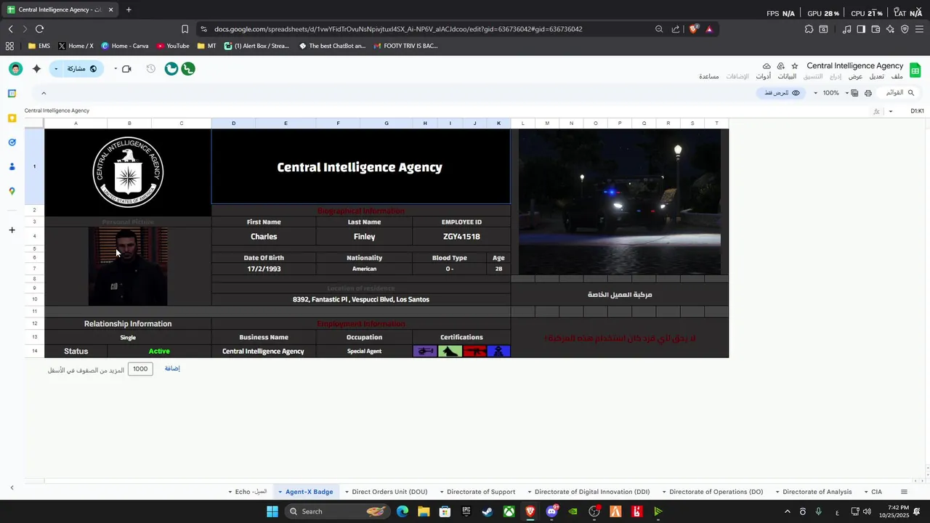Open version history clock icon
This screenshot has width=930, height=523.
[x=150, y=69]
